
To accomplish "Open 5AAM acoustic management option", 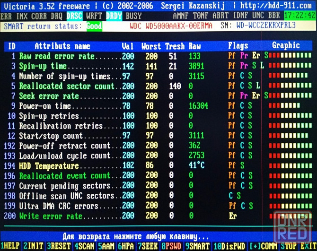I will tap(107, 246).
